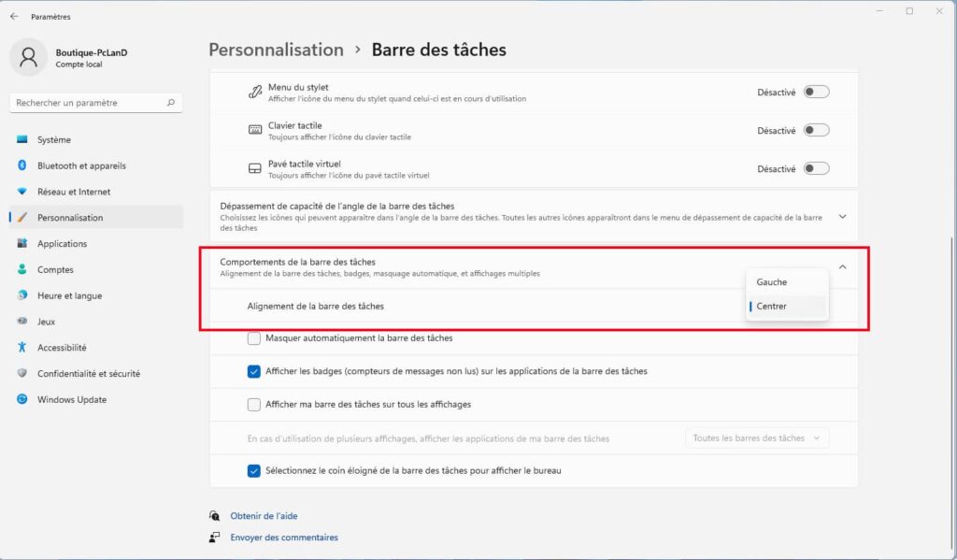
Task: Click the Envoyer des commentaires link
Action: coord(284,538)
